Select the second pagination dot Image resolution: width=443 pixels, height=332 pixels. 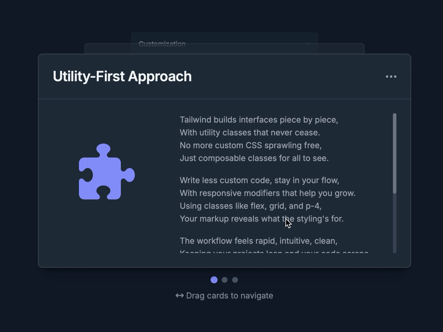tap(225, 280)
